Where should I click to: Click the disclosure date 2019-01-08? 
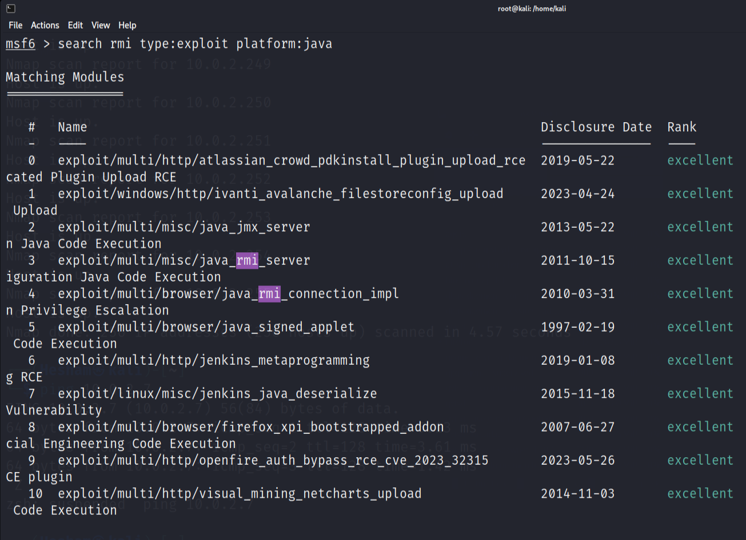click(x=578, y=360)
